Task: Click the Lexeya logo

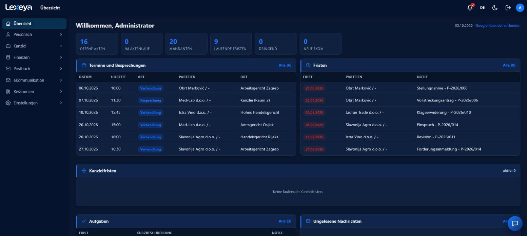Action: 19,7
